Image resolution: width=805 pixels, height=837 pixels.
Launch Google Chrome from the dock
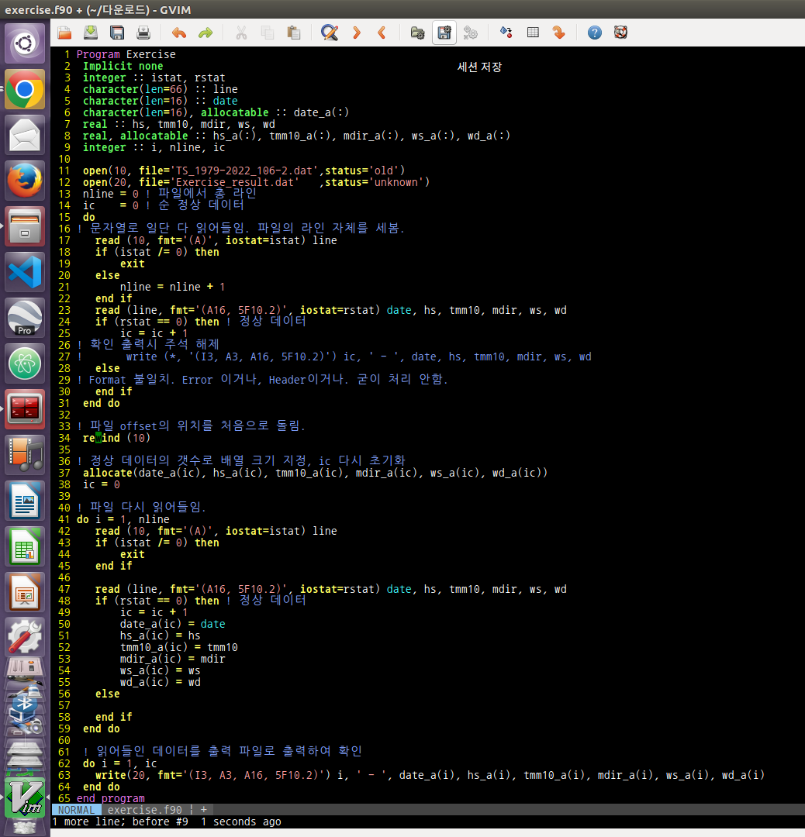[x=25, y=91]
